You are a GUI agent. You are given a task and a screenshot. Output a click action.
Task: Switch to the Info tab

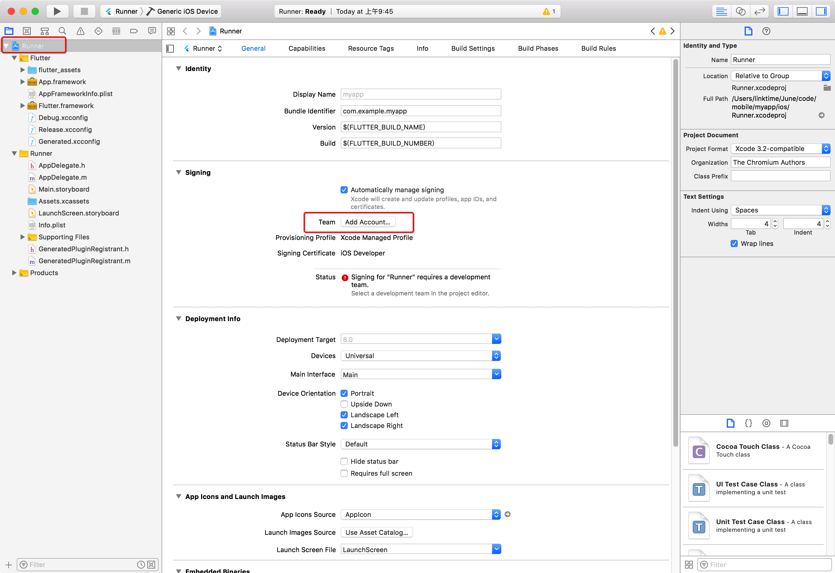click(x=422, y=49)
